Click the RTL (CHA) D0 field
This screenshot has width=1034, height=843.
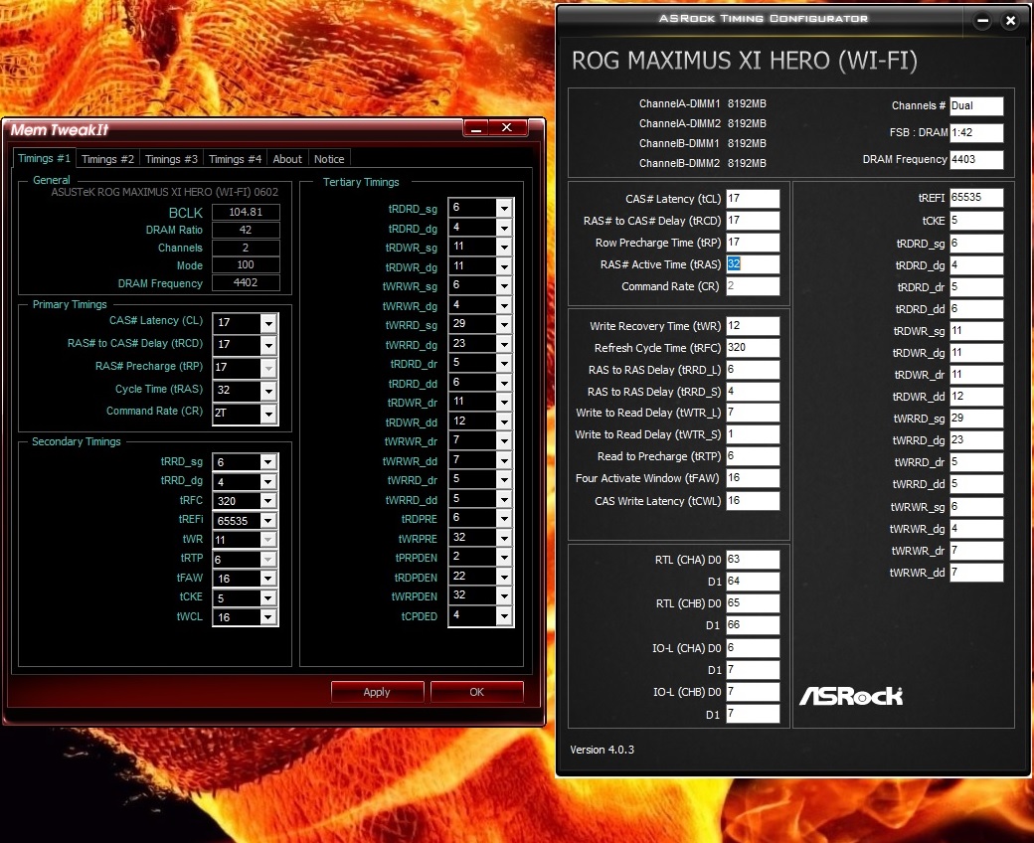click(x=753, y=560)
